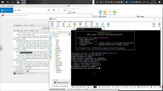Viewport: 163px width, 91px height.
Task: Open the dropdown arrow next to Show
Action: [117, 12]
